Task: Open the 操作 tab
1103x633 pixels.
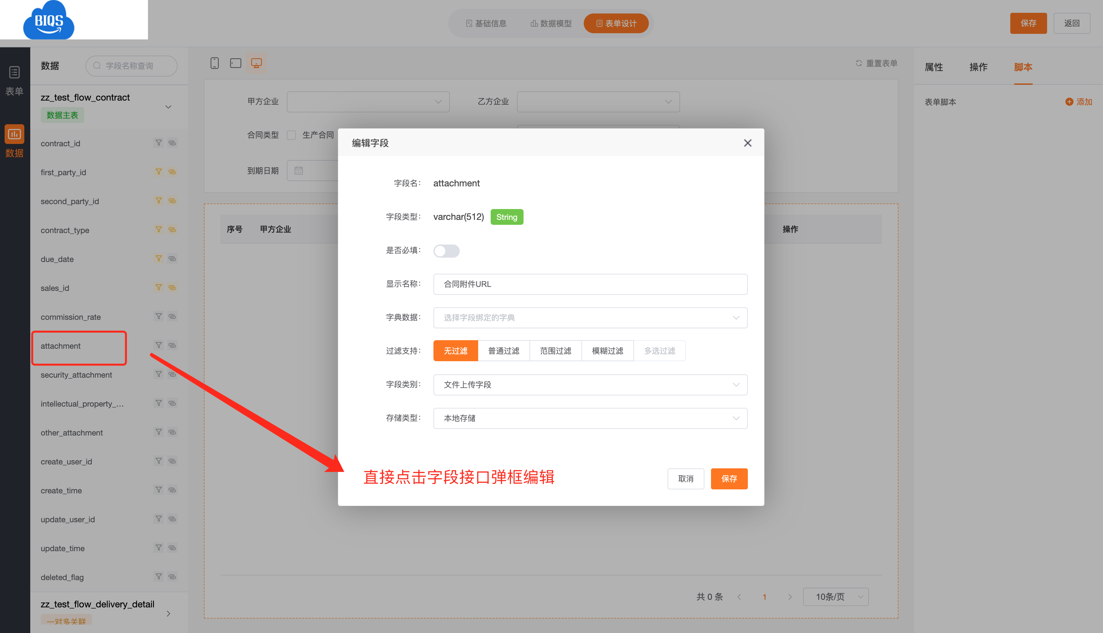Action: pos(978,67)
